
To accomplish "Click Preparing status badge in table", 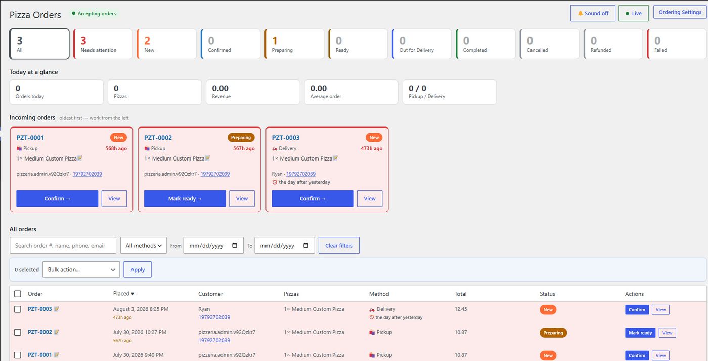I will point(553,333).
